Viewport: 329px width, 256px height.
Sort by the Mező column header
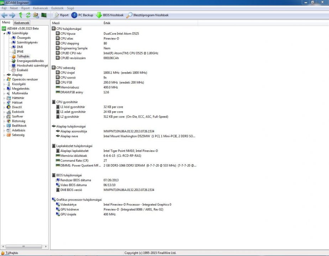pos(76,23)
